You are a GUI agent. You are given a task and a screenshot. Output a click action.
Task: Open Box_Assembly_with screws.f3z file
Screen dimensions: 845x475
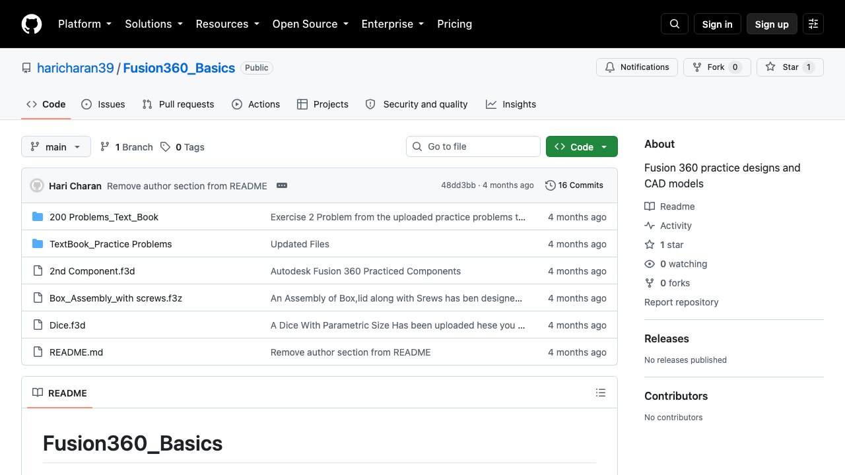point(116,298)
